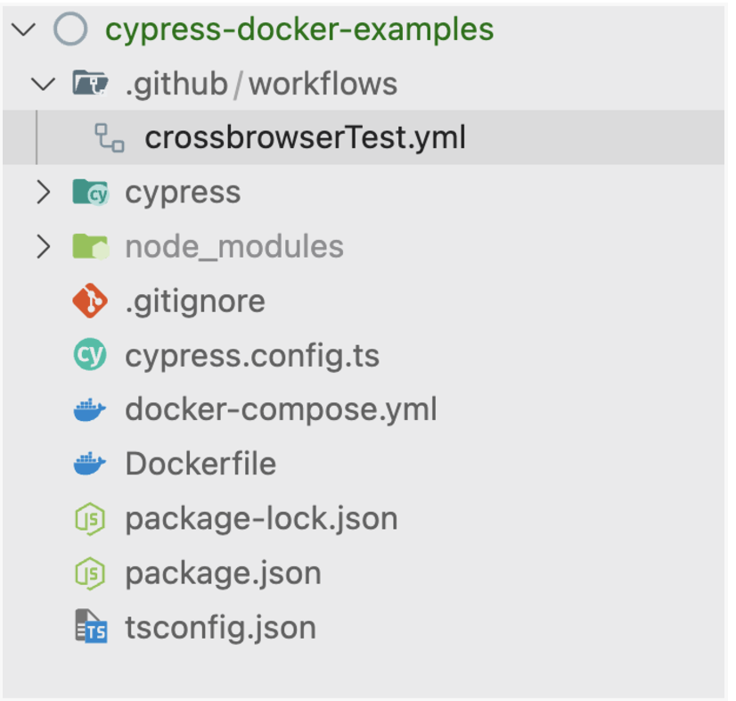Click the Docker icon next to Dockerfile

click(x=89, y=464)
